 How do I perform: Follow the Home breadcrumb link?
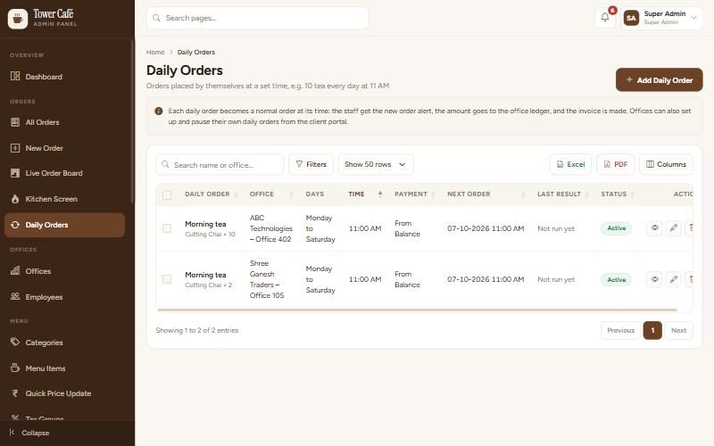click(155, 53)
